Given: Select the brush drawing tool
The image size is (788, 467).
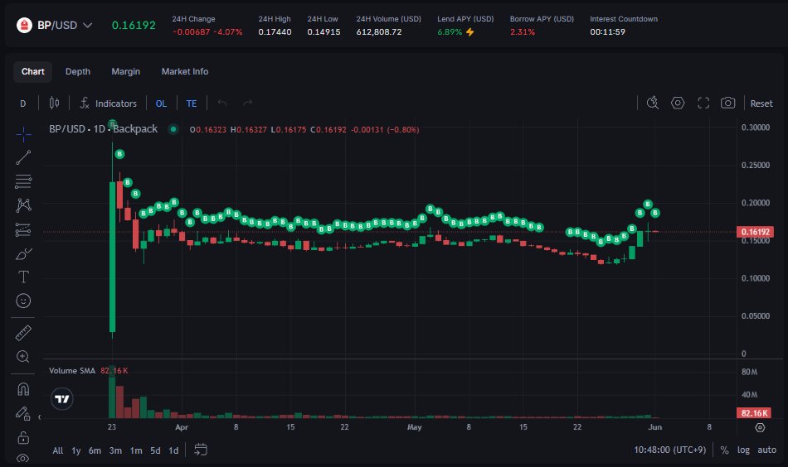Looking at the screenshot, I should (23, 254).
